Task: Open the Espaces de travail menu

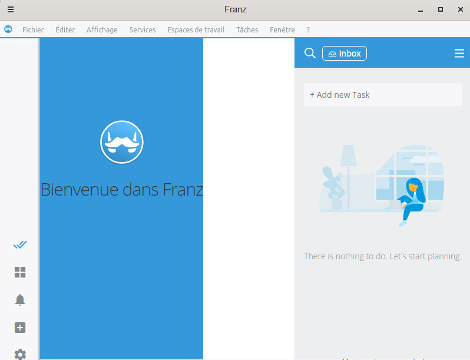Action: pos(196,29)
